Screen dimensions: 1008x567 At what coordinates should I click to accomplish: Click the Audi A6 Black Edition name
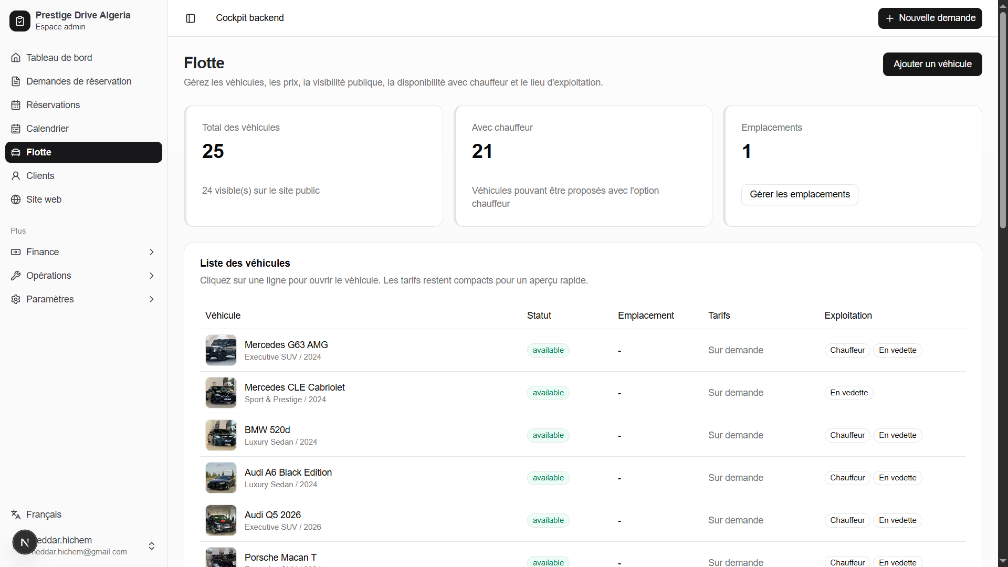(x=288, y=472)
